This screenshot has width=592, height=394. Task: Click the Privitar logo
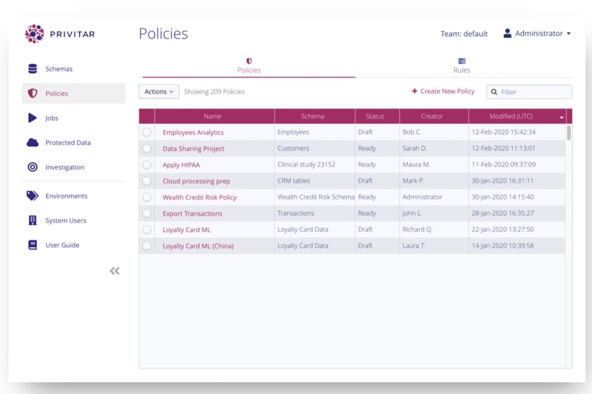[34, 34]
